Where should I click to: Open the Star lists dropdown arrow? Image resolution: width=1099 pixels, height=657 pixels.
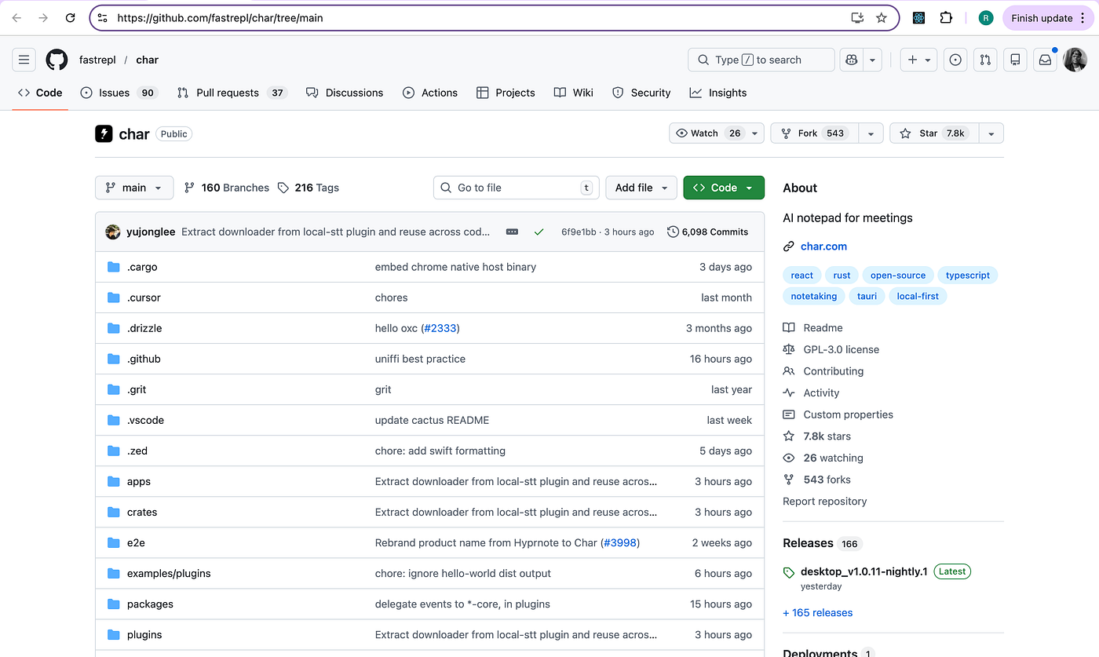[991, 133]
